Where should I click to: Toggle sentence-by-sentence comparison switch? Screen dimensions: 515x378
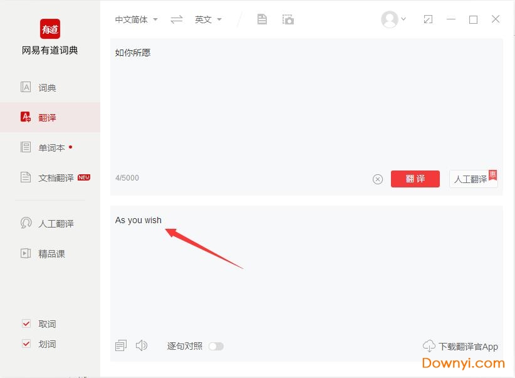(216, 346)
